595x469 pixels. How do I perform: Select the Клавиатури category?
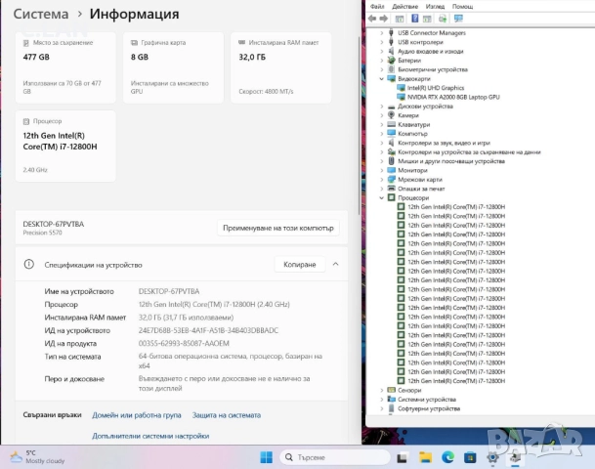413,124
